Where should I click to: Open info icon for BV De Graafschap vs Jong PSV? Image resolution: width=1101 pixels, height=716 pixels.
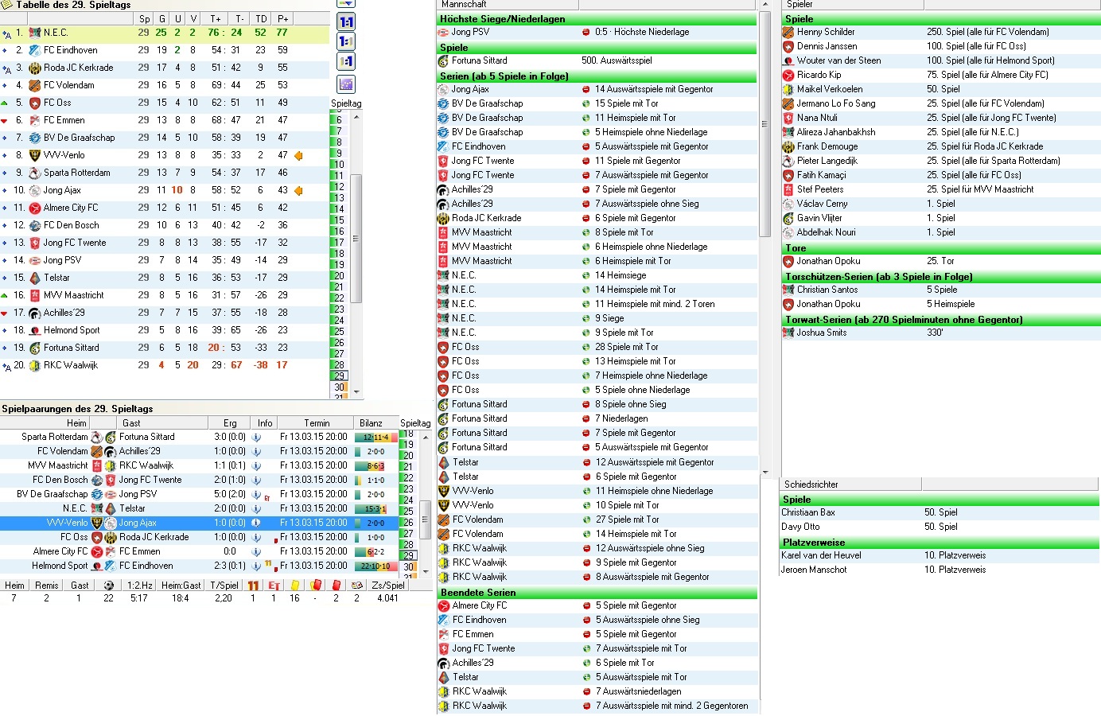(x=257, y=494)
